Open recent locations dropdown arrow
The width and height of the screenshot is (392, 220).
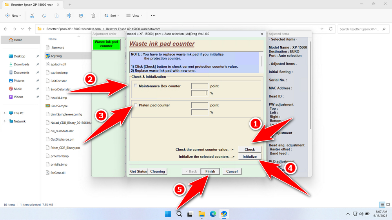click(x=22, y=29)
